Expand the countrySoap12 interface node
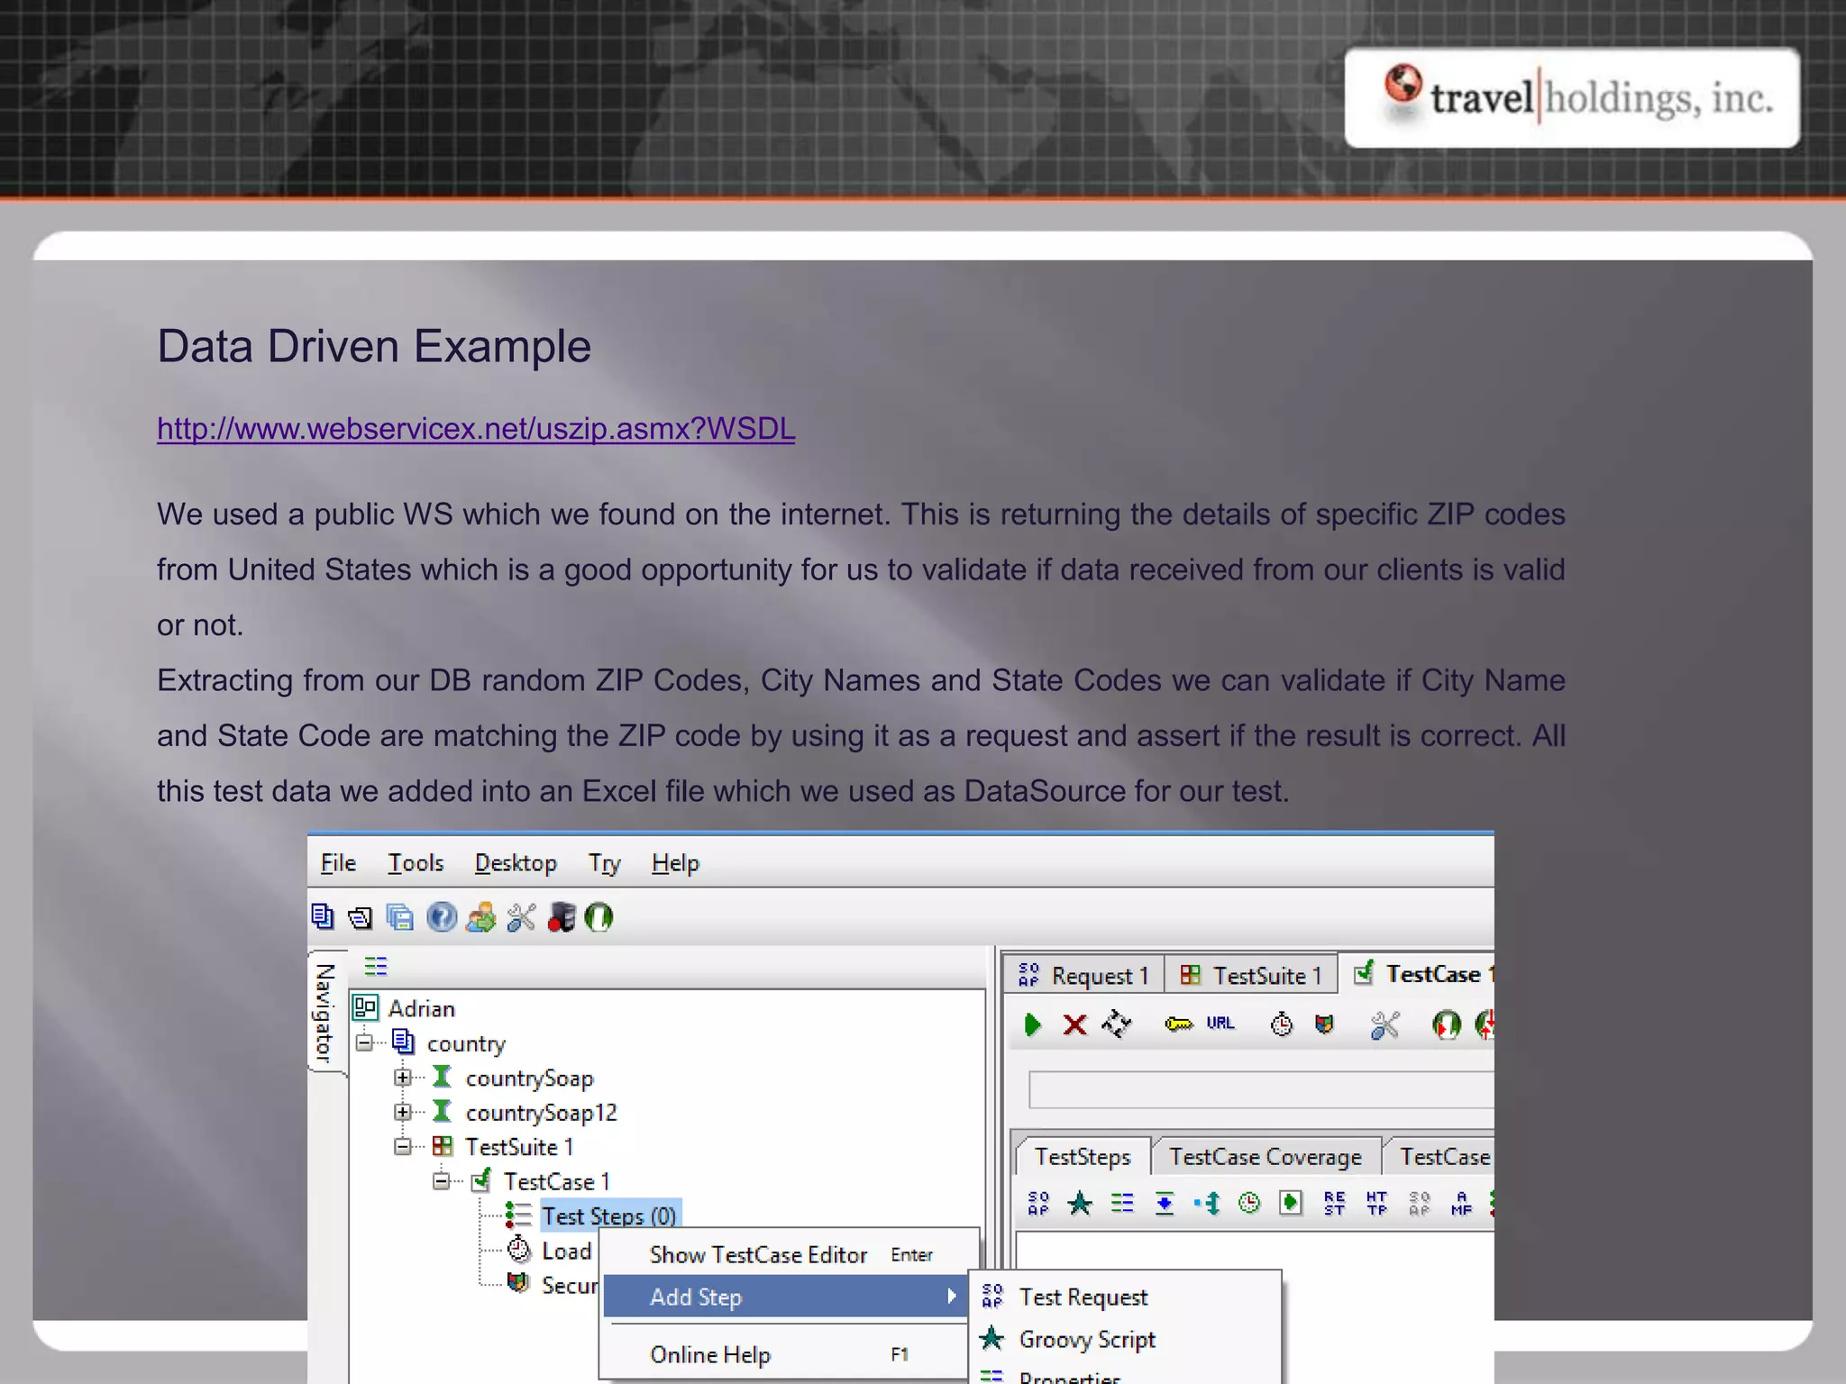The image size is (1846, 1384). pos(403,1112)
